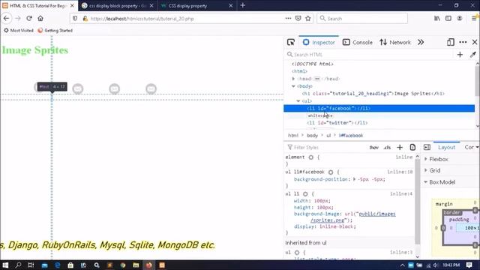Open the Getting Started bookmark
This screenshot has height=270, width=480.
pyautogui.click(x=55, y=31)
